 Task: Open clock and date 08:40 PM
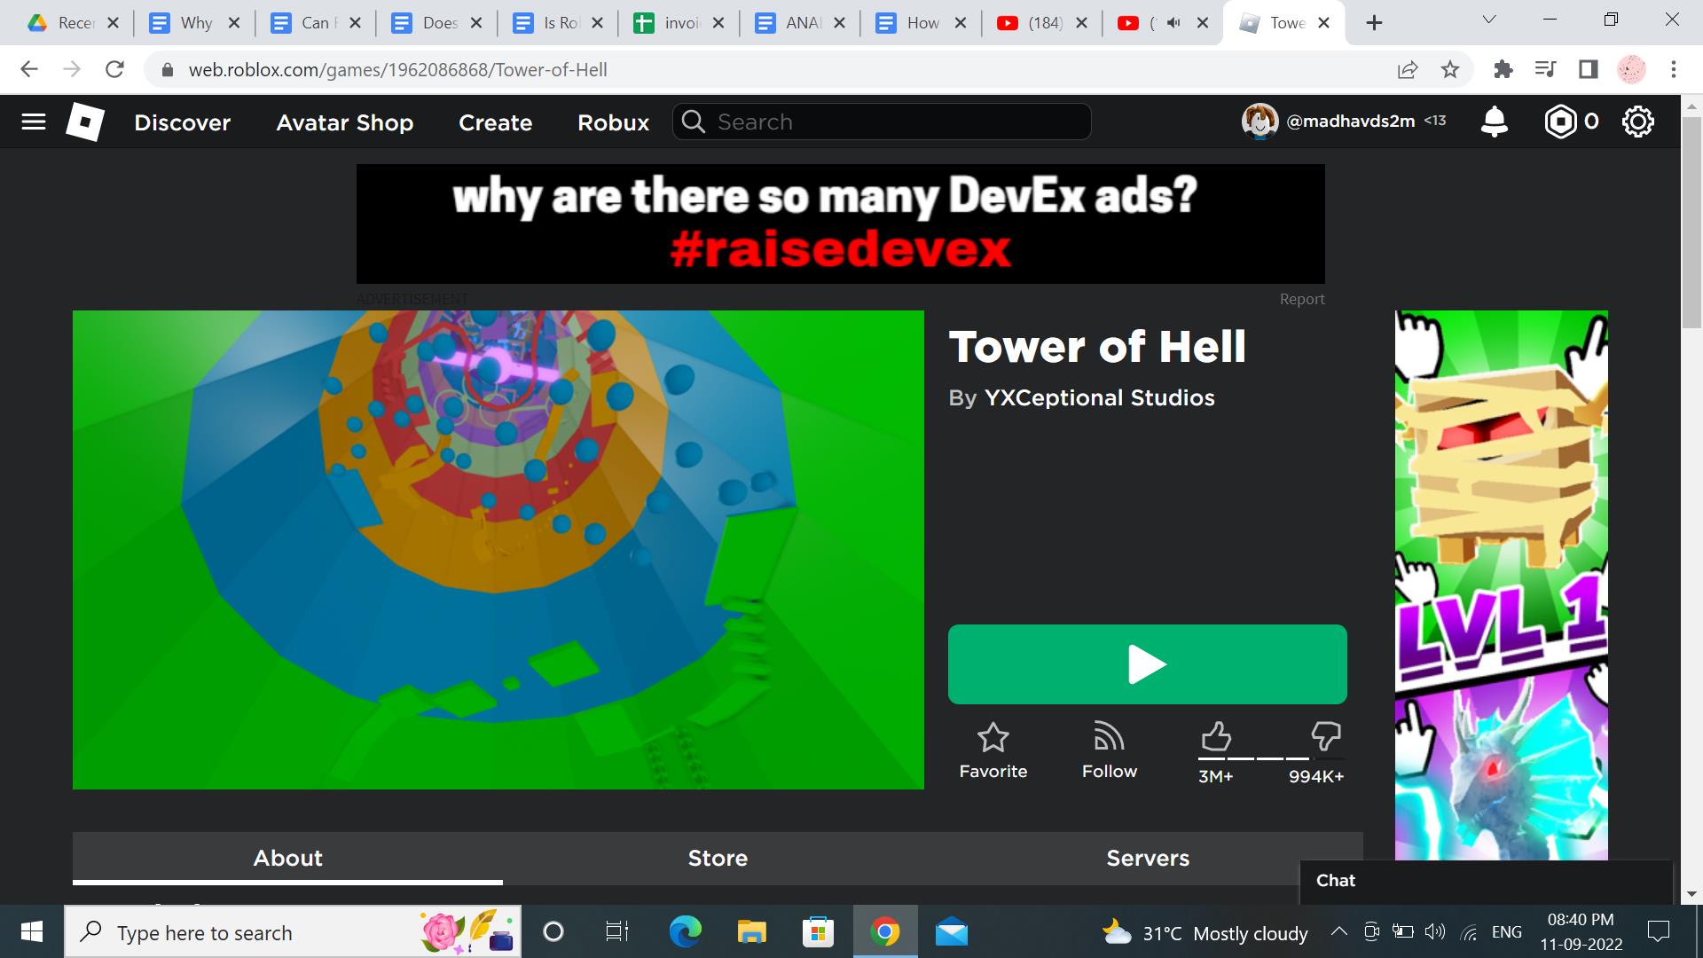point(1581,932)
